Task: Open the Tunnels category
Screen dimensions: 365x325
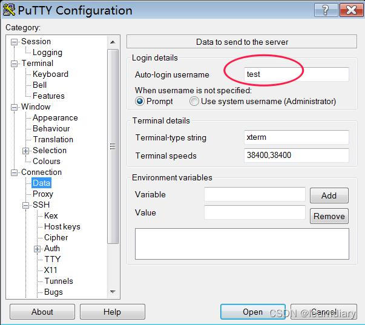Action: (x=59, y=281)
